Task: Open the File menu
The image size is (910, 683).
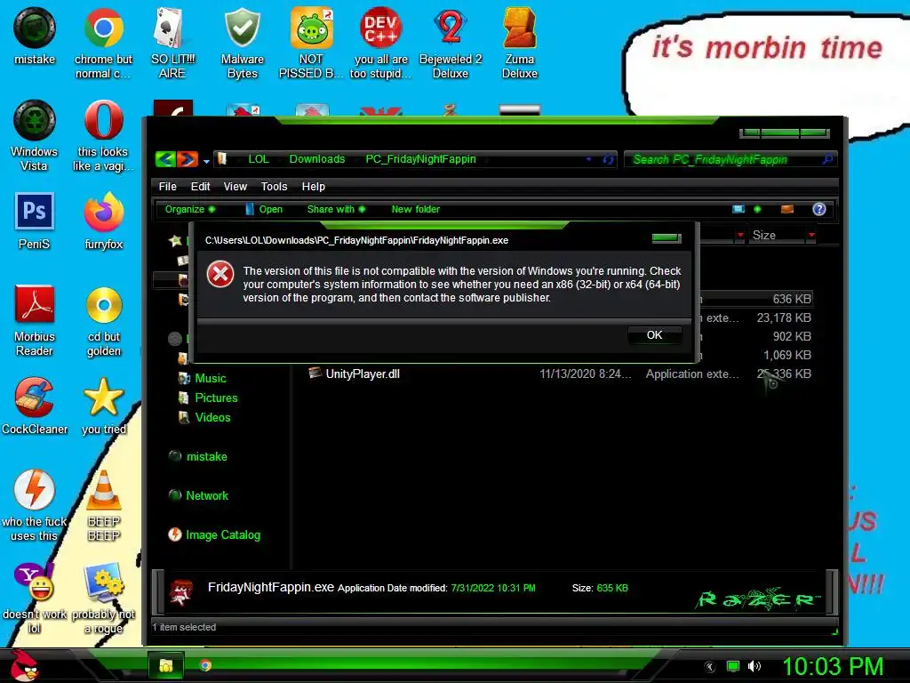Action: tap(167, 187)
